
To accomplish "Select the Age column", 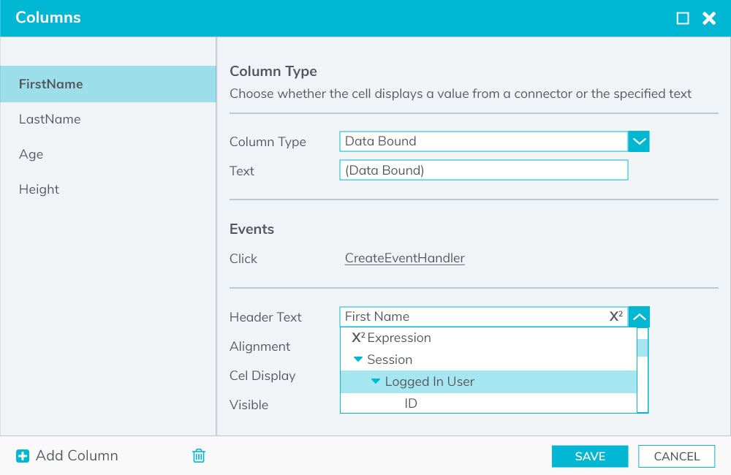I will coord(31,154).
